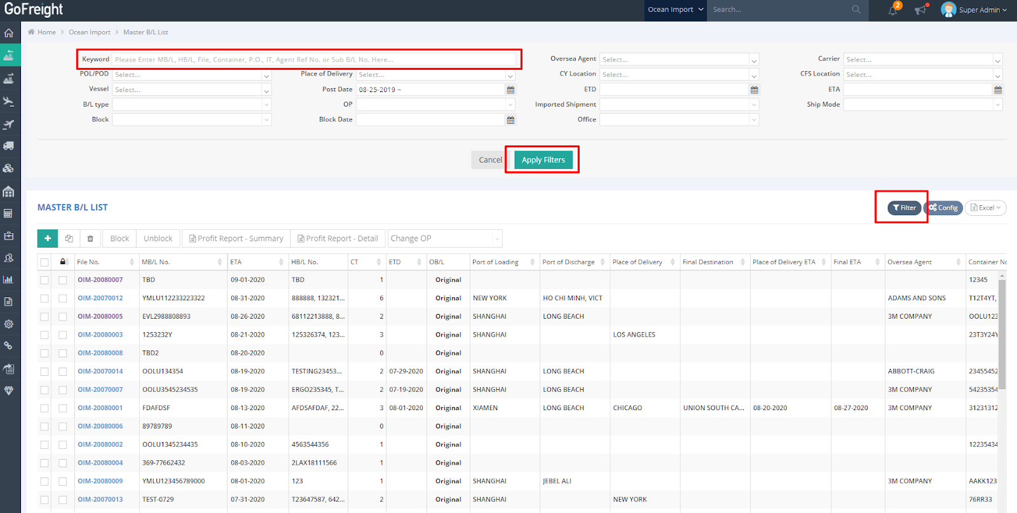This screenshot has height=513, width=1017.
Task: Open the announcements megaphone icon
Action: (920, 10)
